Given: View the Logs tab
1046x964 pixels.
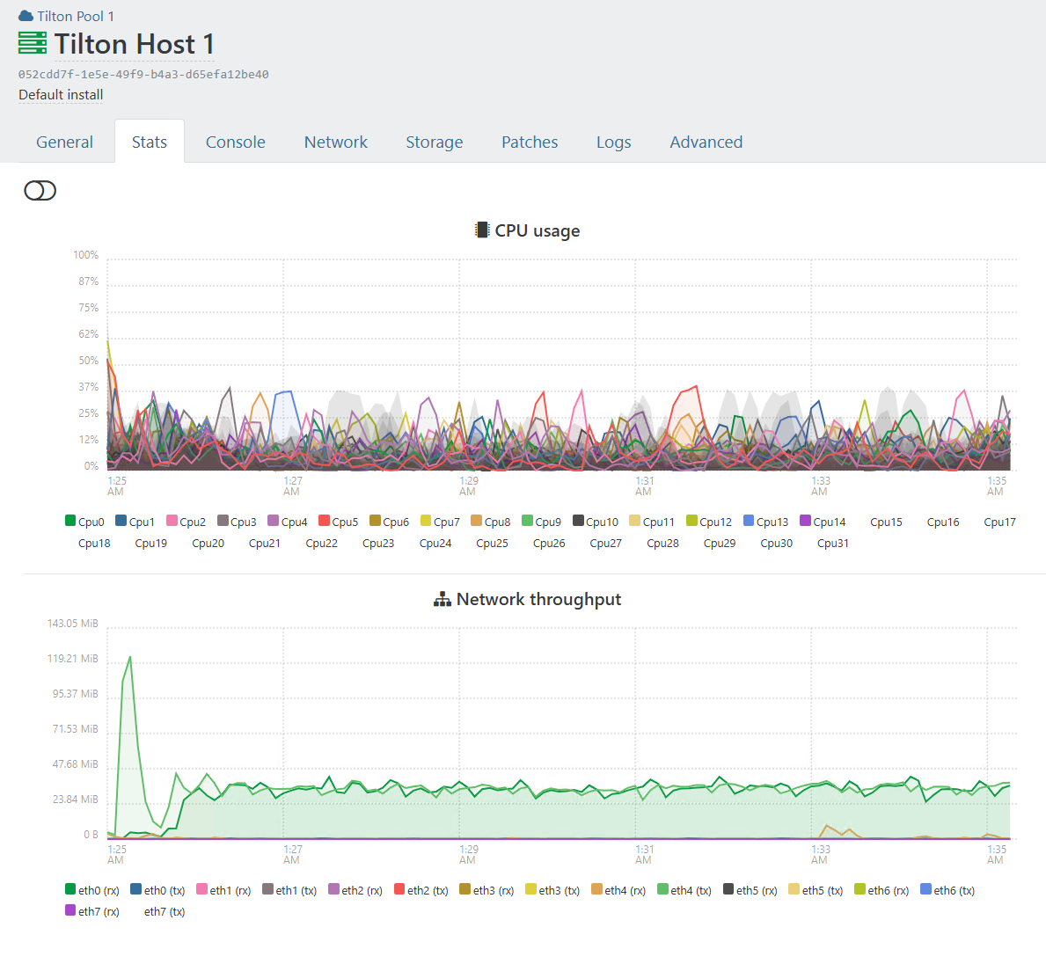Looking at the screenshot, I should [613, 142].
